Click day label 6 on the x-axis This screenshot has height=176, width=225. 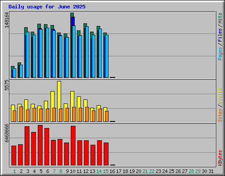coord(47,171)
